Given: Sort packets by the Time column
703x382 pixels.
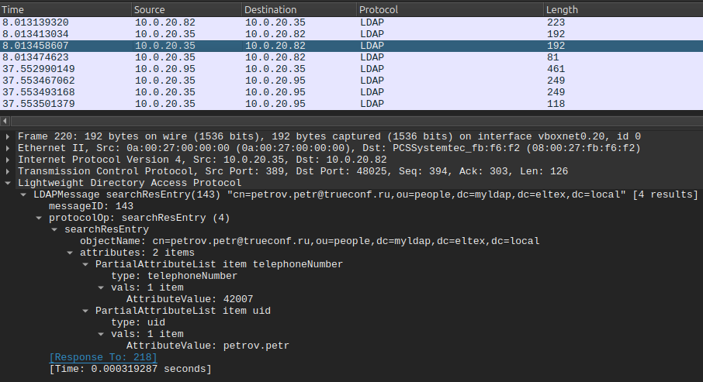Looking at the screenshot, I should [65, 10].
